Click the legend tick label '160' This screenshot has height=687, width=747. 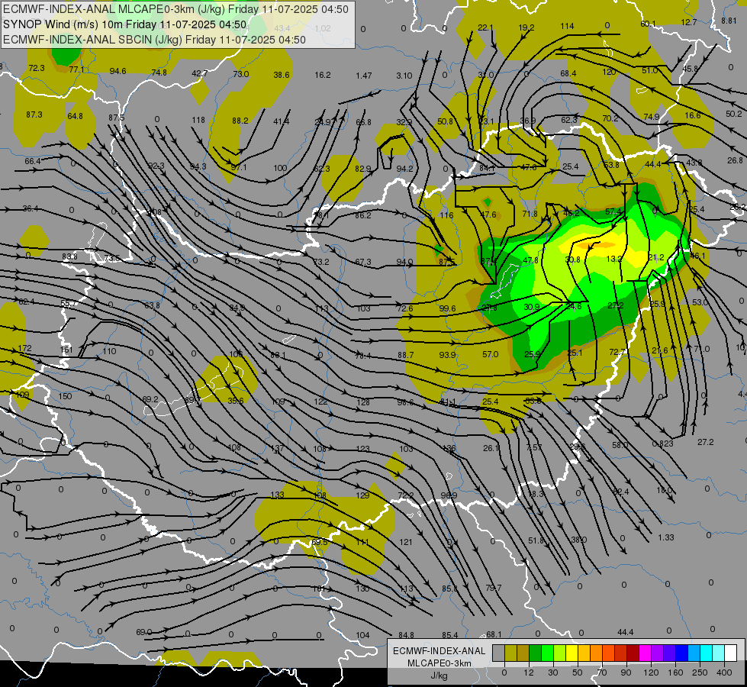click(x=675, y=672)
